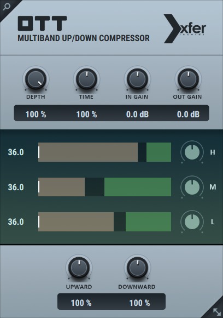Click the IN GAIN label text
223x318 pixels.
[x=137, y=96]
